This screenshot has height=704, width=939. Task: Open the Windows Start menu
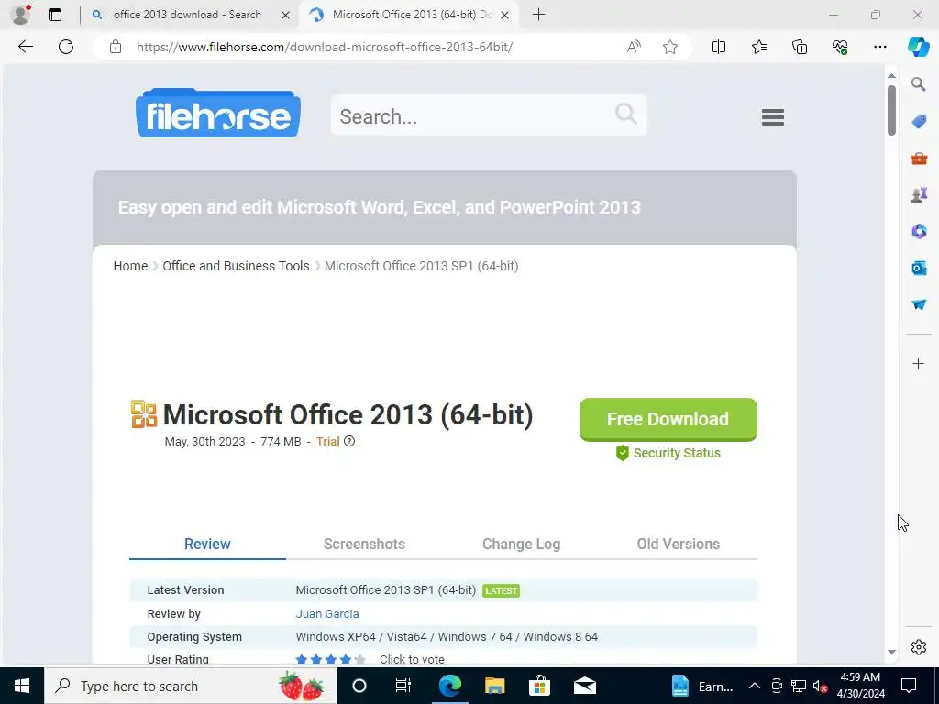click(22, 686)
